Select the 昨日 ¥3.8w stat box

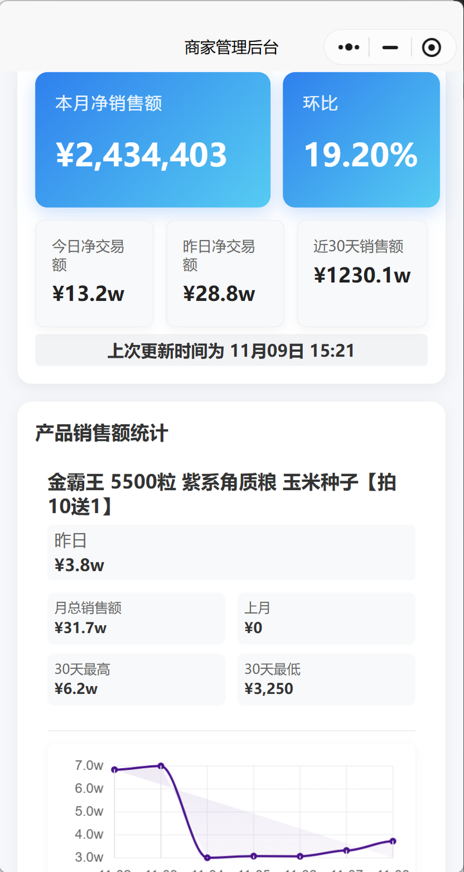(x=231, y=553)
